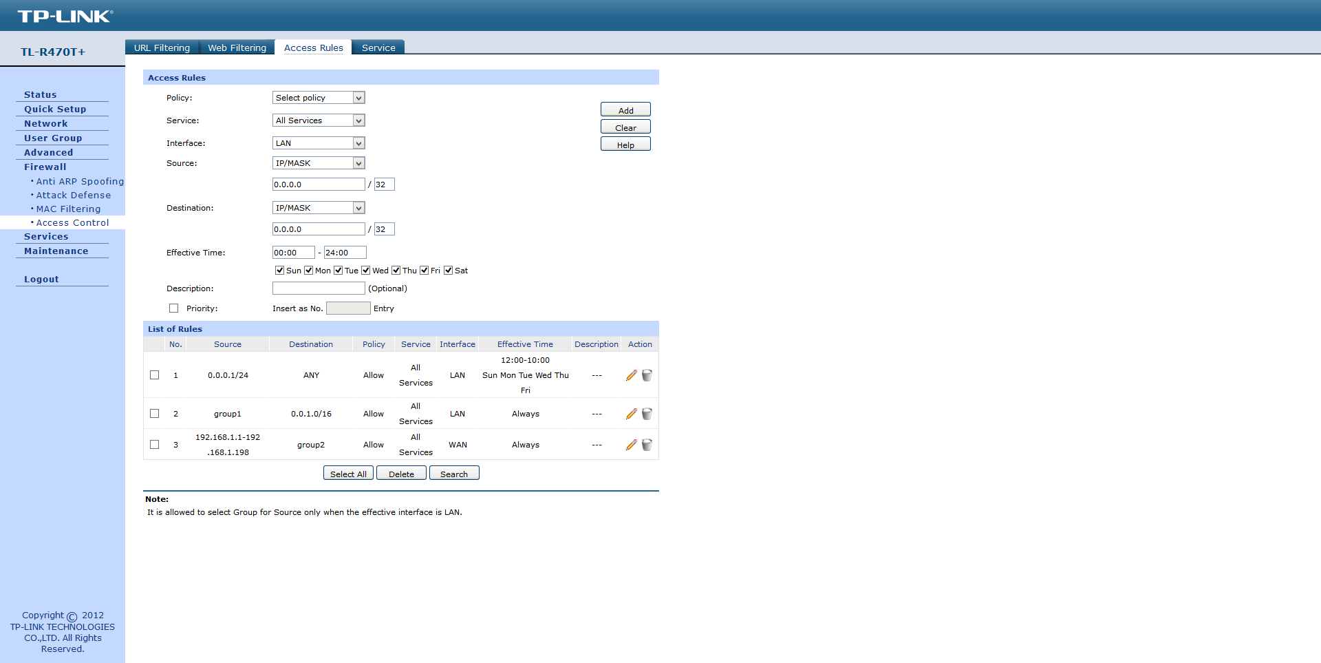
Task: Uncheck the Sun day checkbox
Action: coord(279,270)
